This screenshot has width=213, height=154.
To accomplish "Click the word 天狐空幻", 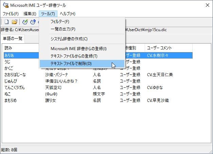I will [x=53, y=88].
